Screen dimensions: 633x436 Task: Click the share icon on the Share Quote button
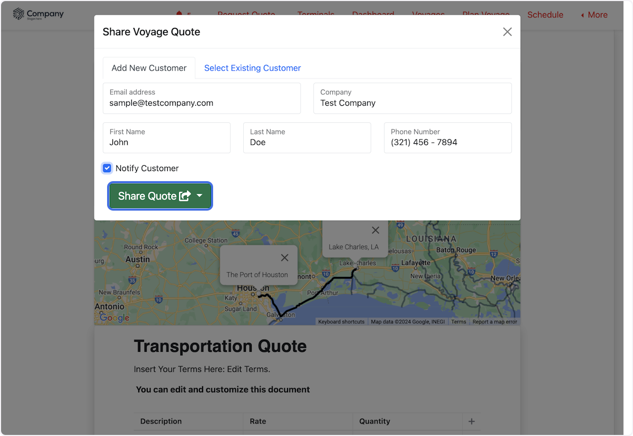coord(185,196)
